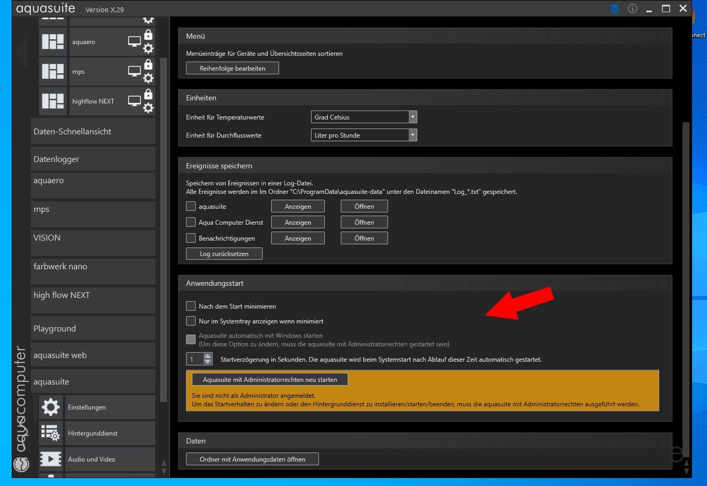This screenshot has height=486, width=707.
Task: Decrease the Startverzögerung seconds value
Action: tap(208, 362)
